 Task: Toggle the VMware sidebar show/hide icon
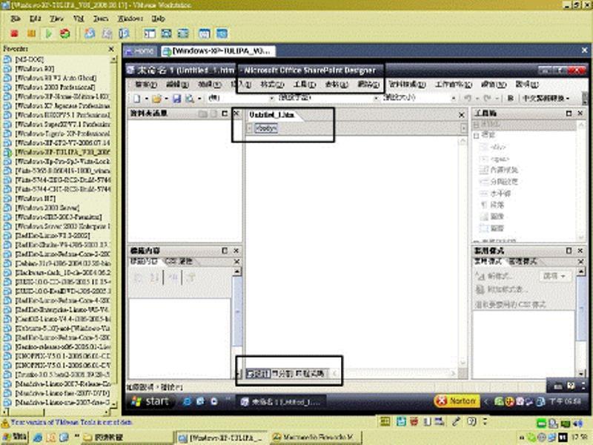pos(150,33)
